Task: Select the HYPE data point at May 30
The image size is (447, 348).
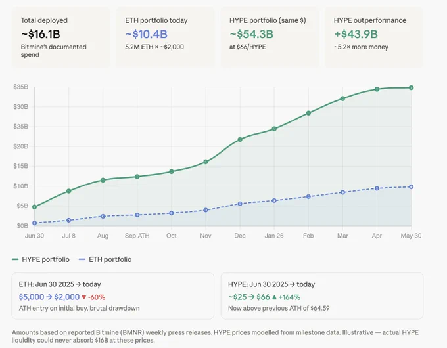Action: pyautogui.click(x=411, y=88)
